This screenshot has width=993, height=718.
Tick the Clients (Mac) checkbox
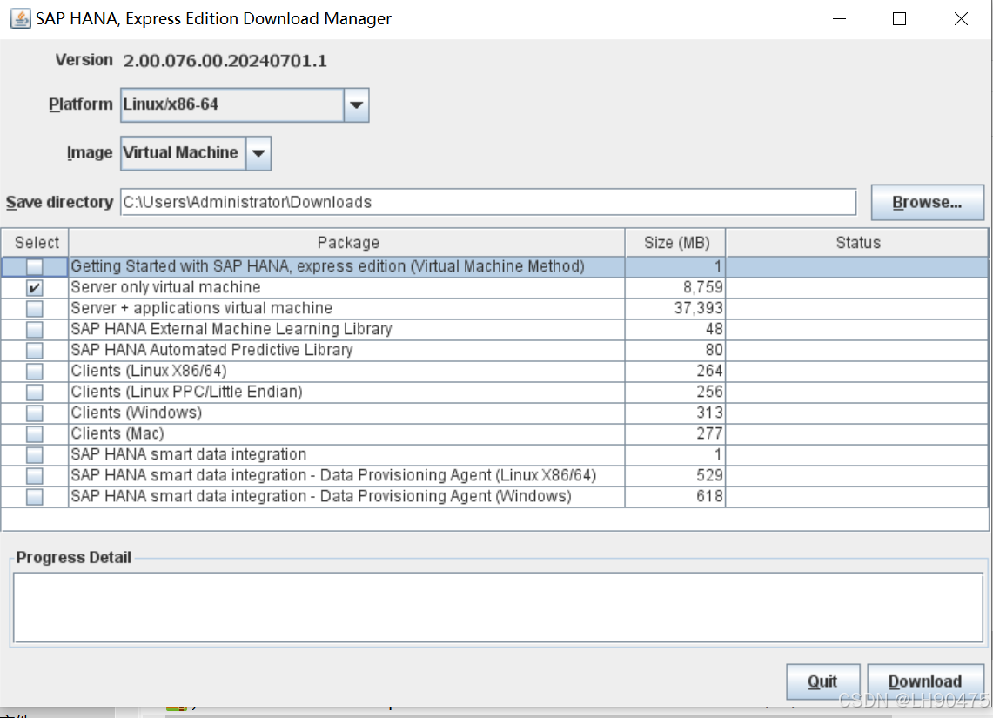pos(34,434)
